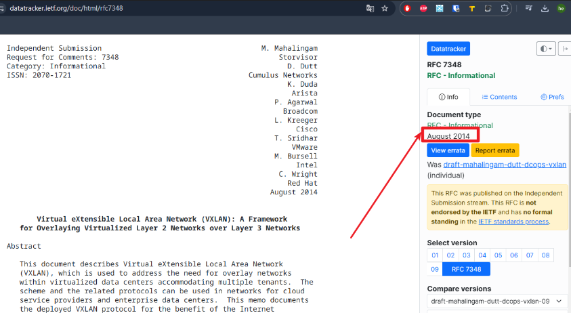Click the 'Document type' label

[x=454, y=114]
